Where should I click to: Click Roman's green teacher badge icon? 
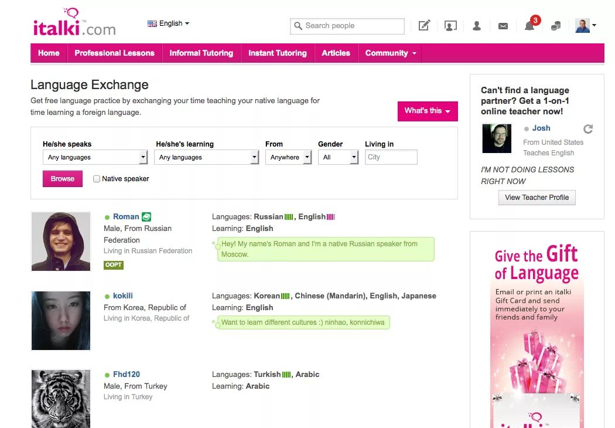click(x=146, y=217)
